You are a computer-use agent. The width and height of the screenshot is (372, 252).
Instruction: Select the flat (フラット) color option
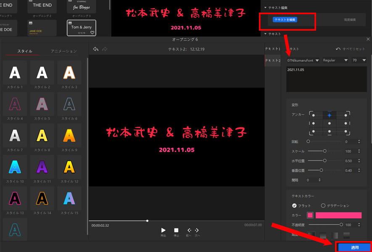294,206
